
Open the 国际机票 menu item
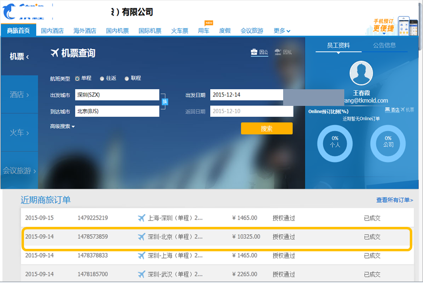(150, 31)
